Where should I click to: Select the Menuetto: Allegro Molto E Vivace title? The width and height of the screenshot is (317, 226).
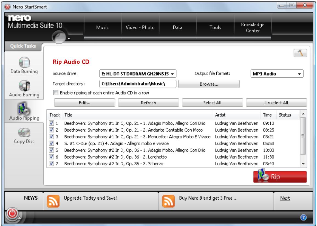pyautogui.click(x=137, y=137)
